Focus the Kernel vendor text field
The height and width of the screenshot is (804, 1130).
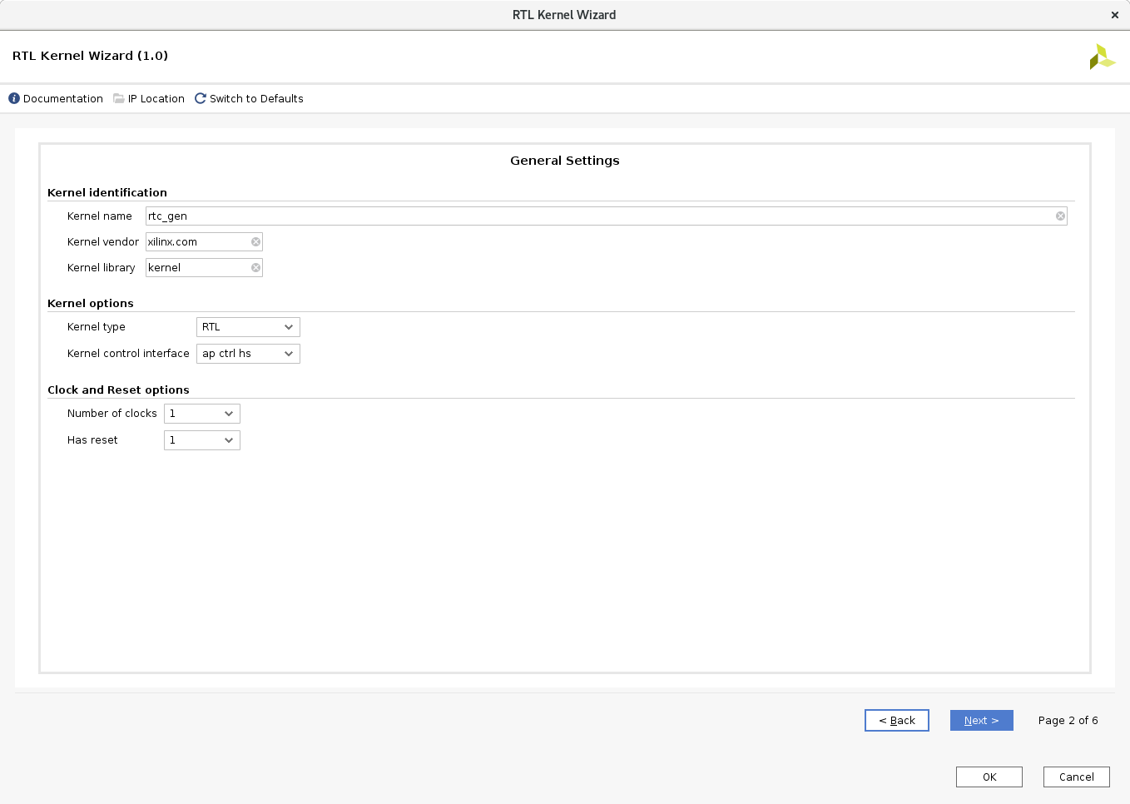pos(198,242)
